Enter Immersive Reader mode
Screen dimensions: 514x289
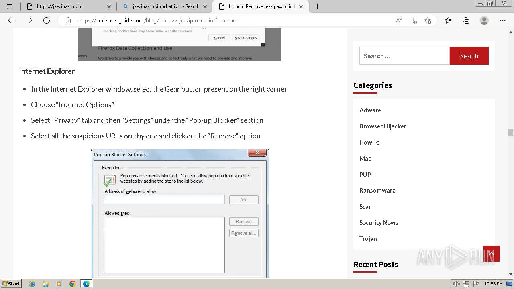click(x=413, y=20)
